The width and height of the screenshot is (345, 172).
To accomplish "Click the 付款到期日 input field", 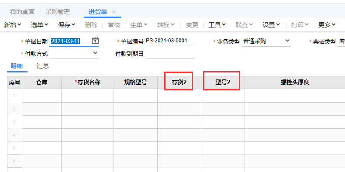I will (x=170, y=54).
